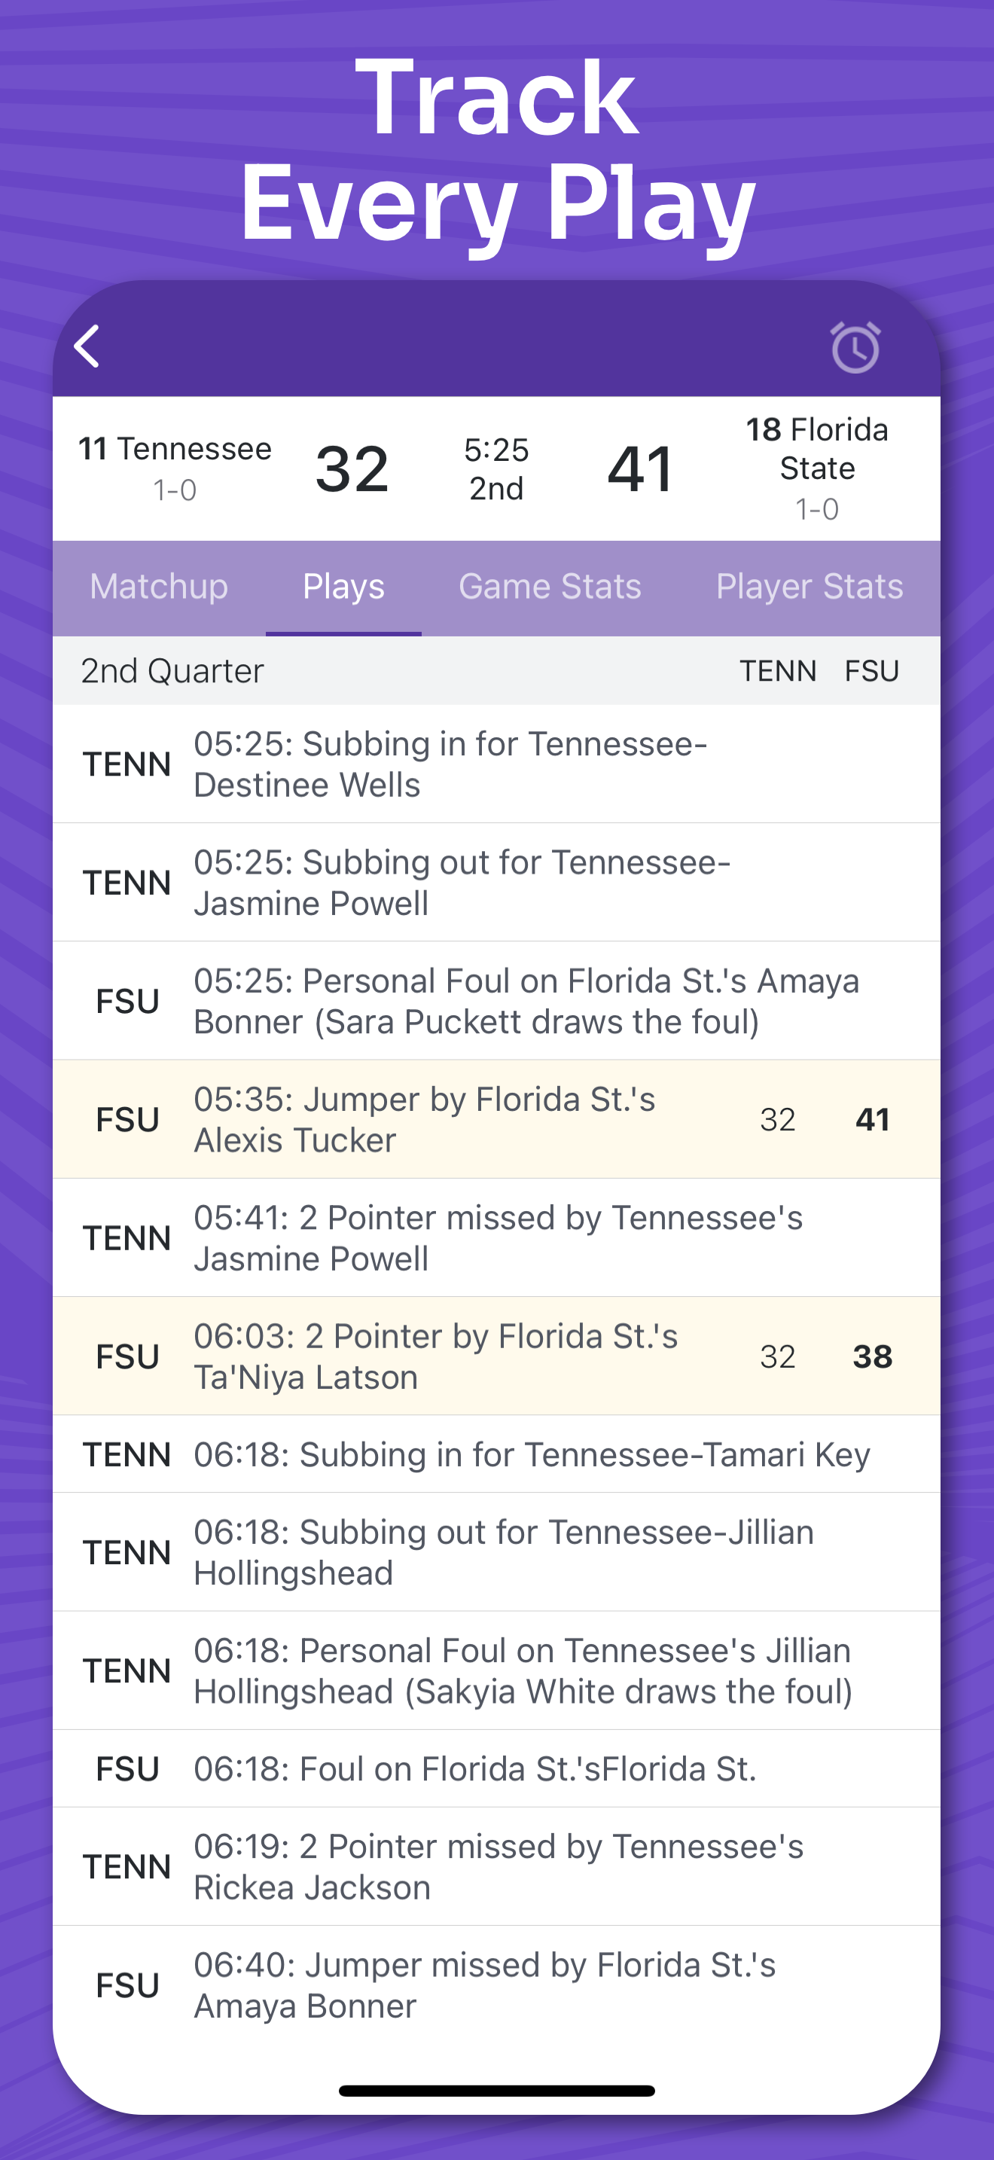Select the 2nd Quarter header
Image resolution: width=994 pixels, height=2160 pixels.
172,671
